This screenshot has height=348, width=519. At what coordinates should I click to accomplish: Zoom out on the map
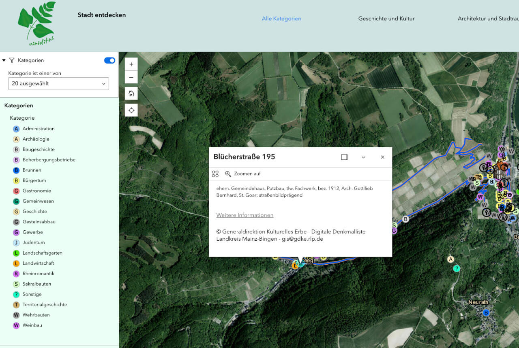[131, 77]
